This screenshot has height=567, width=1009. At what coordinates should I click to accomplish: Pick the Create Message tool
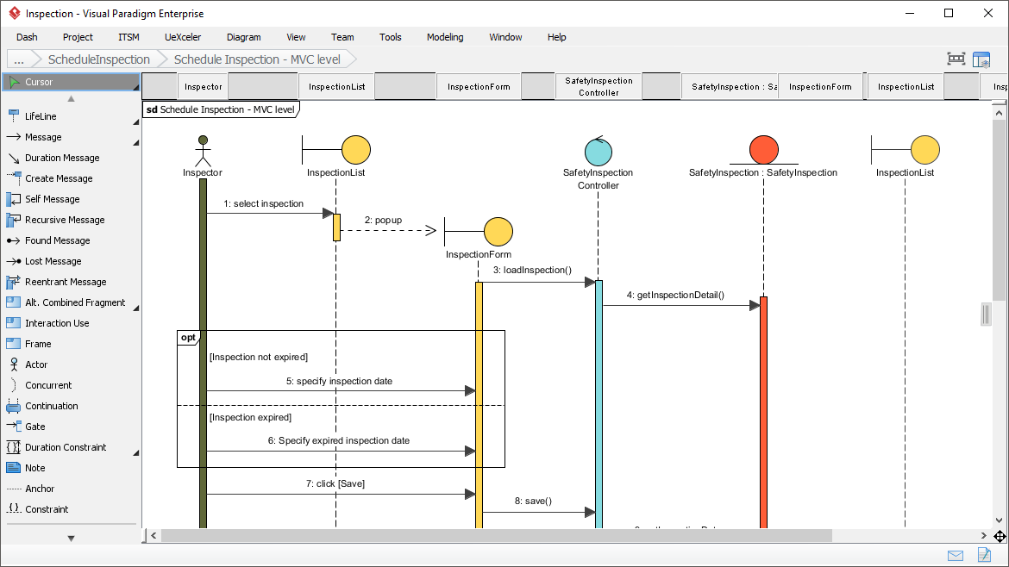(x=47, y=178)
